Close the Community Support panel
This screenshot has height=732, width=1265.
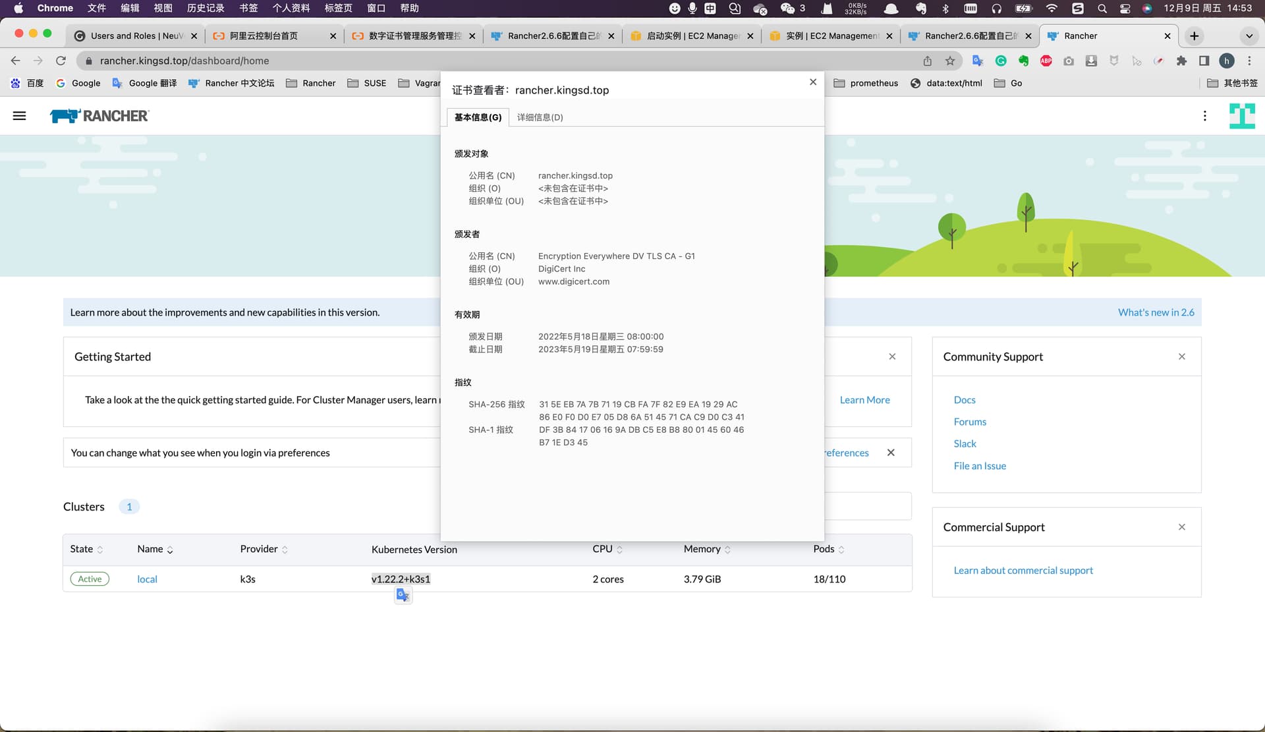(1182, 356)
